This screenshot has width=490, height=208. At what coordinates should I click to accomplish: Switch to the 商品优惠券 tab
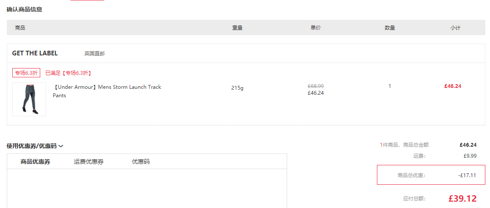pyautogui.click(x=35, y=161)
